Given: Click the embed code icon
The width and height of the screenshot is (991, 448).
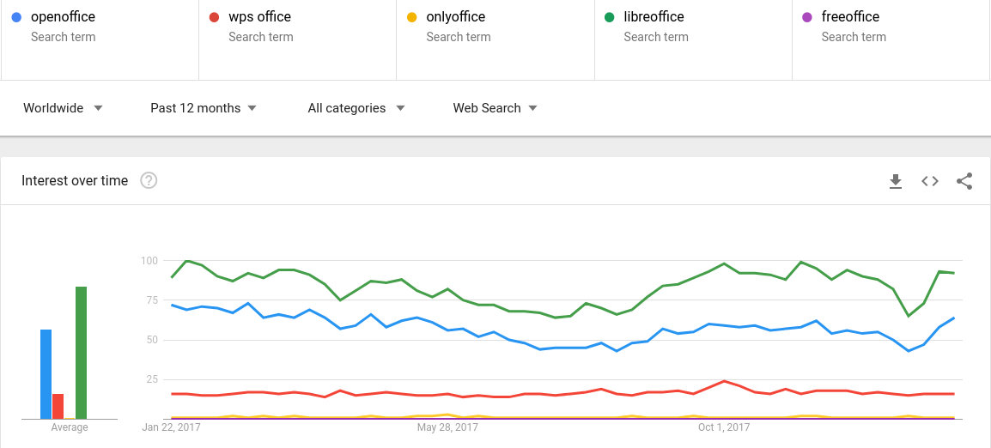Looking at the screenshot, I should 930,181.
